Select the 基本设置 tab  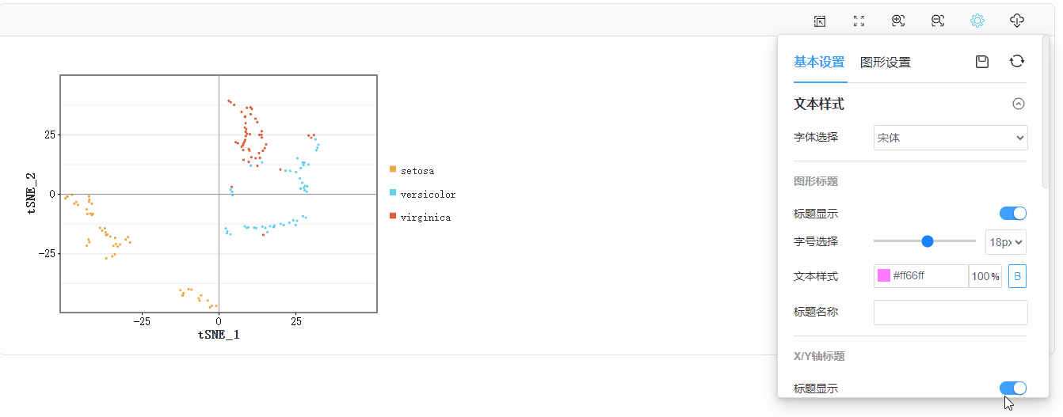coord(819,63)
